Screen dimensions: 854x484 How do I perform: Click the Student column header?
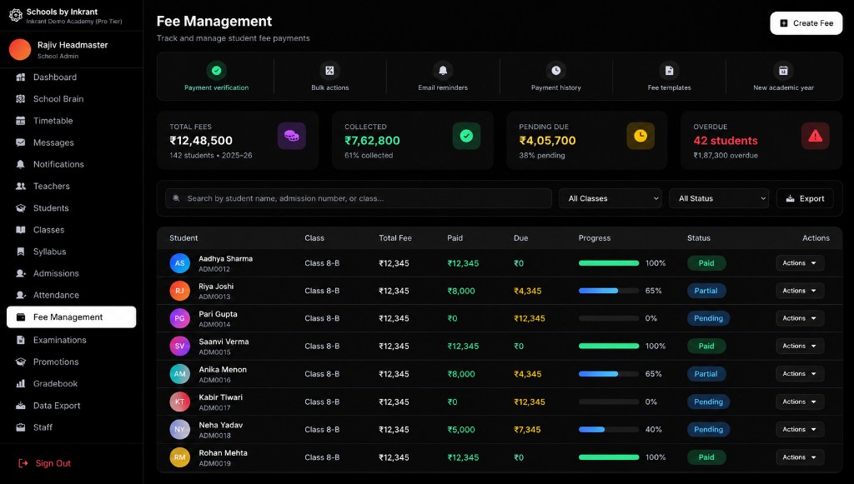[183, 238]
